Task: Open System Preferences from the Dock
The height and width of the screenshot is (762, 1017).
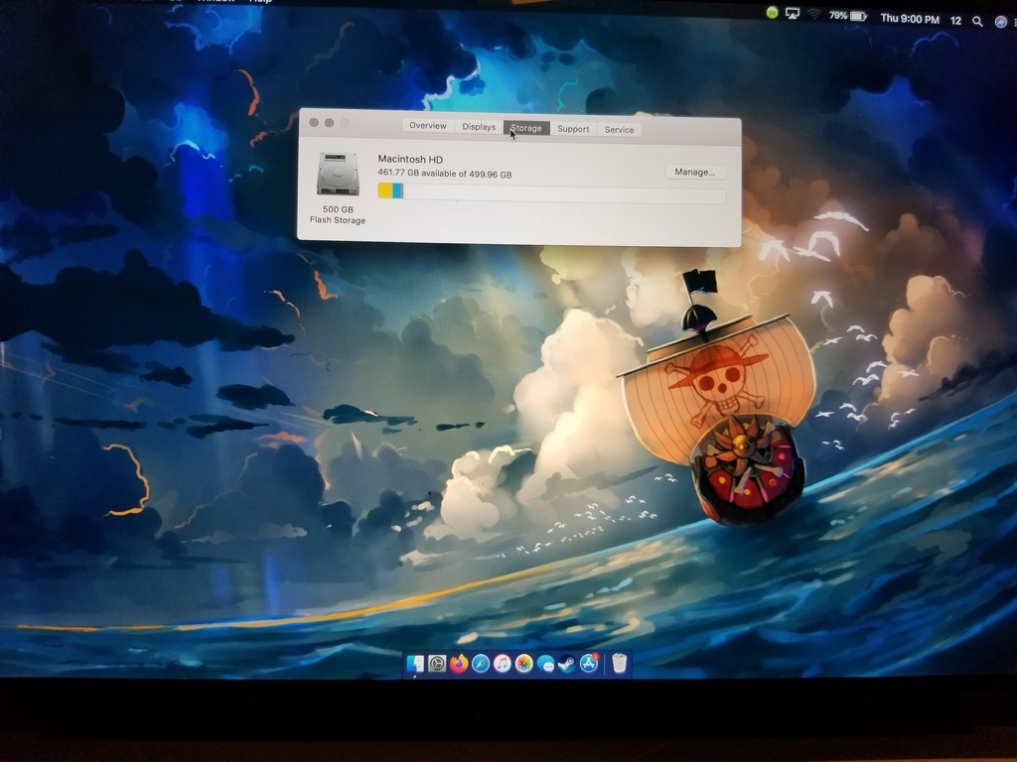Action: coord(437,664)
